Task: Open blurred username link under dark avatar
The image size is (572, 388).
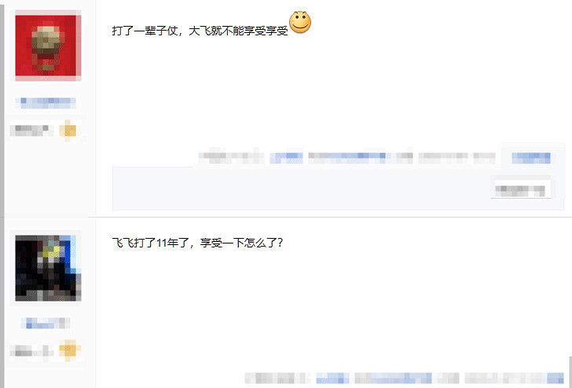Action: coord(46,323)
